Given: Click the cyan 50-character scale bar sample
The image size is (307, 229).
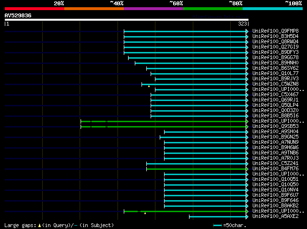Looking at the screenshot, I should click(217, 226).
